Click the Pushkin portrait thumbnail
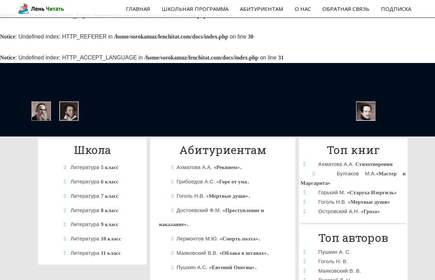 (69, 111)
